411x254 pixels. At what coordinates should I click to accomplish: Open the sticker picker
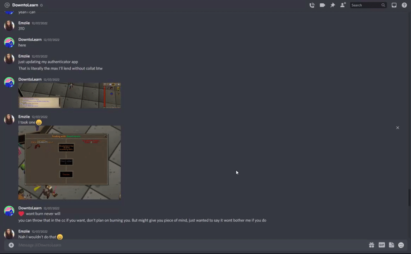pyautogui.click(x=391, y=245)
